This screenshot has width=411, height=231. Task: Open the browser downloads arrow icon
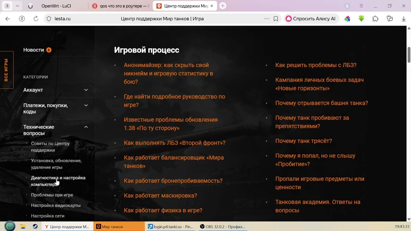coord(404,19)
